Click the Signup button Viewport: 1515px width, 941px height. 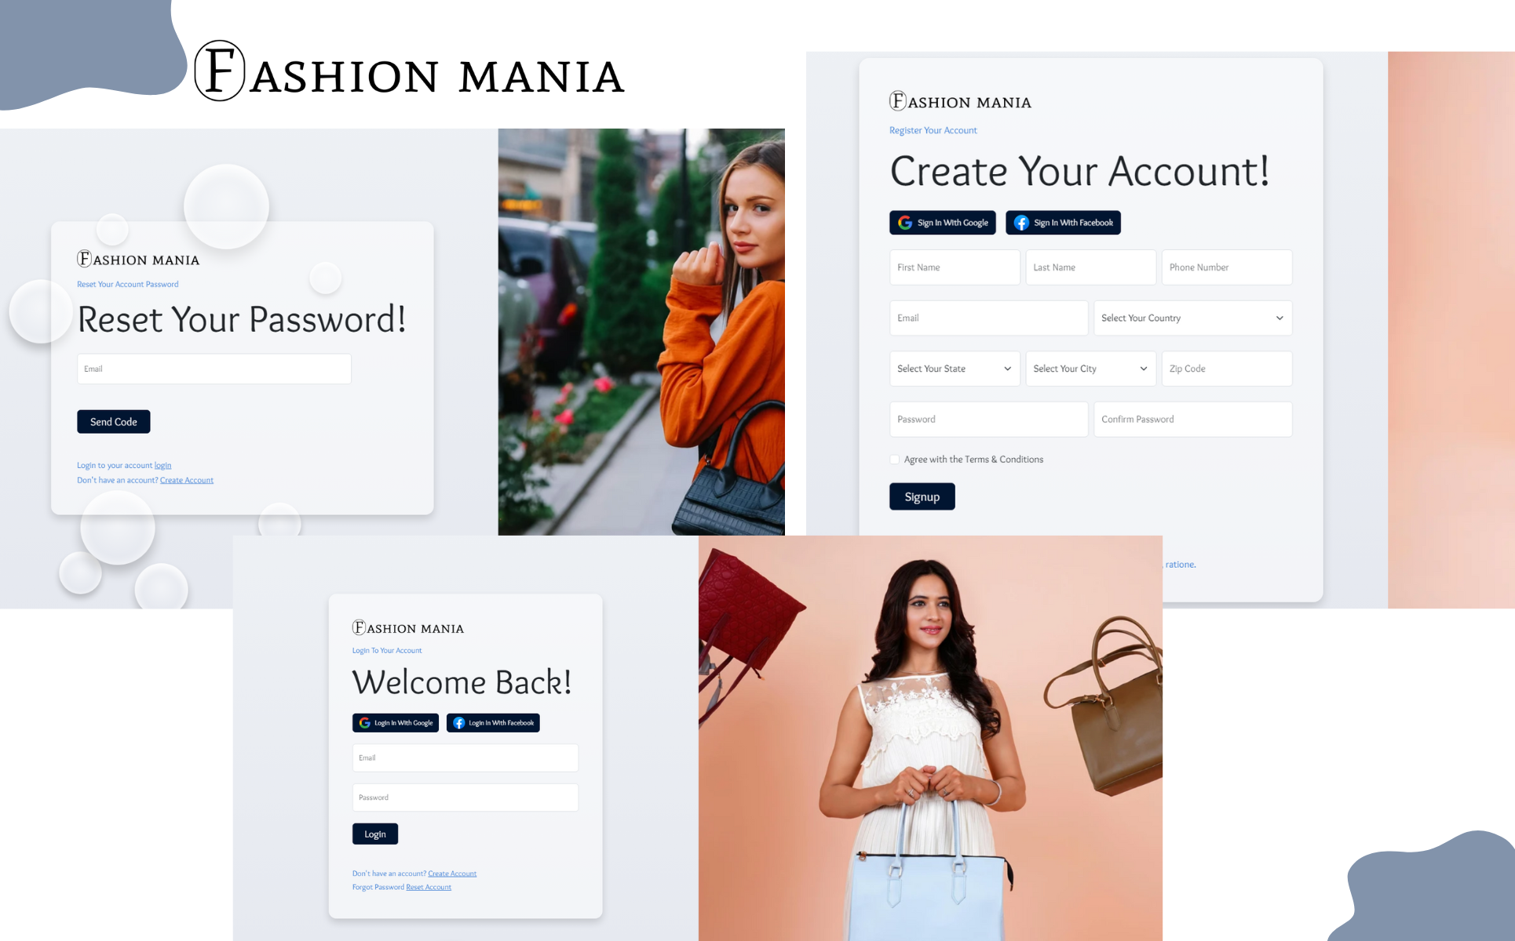click(x=922, y=496)
